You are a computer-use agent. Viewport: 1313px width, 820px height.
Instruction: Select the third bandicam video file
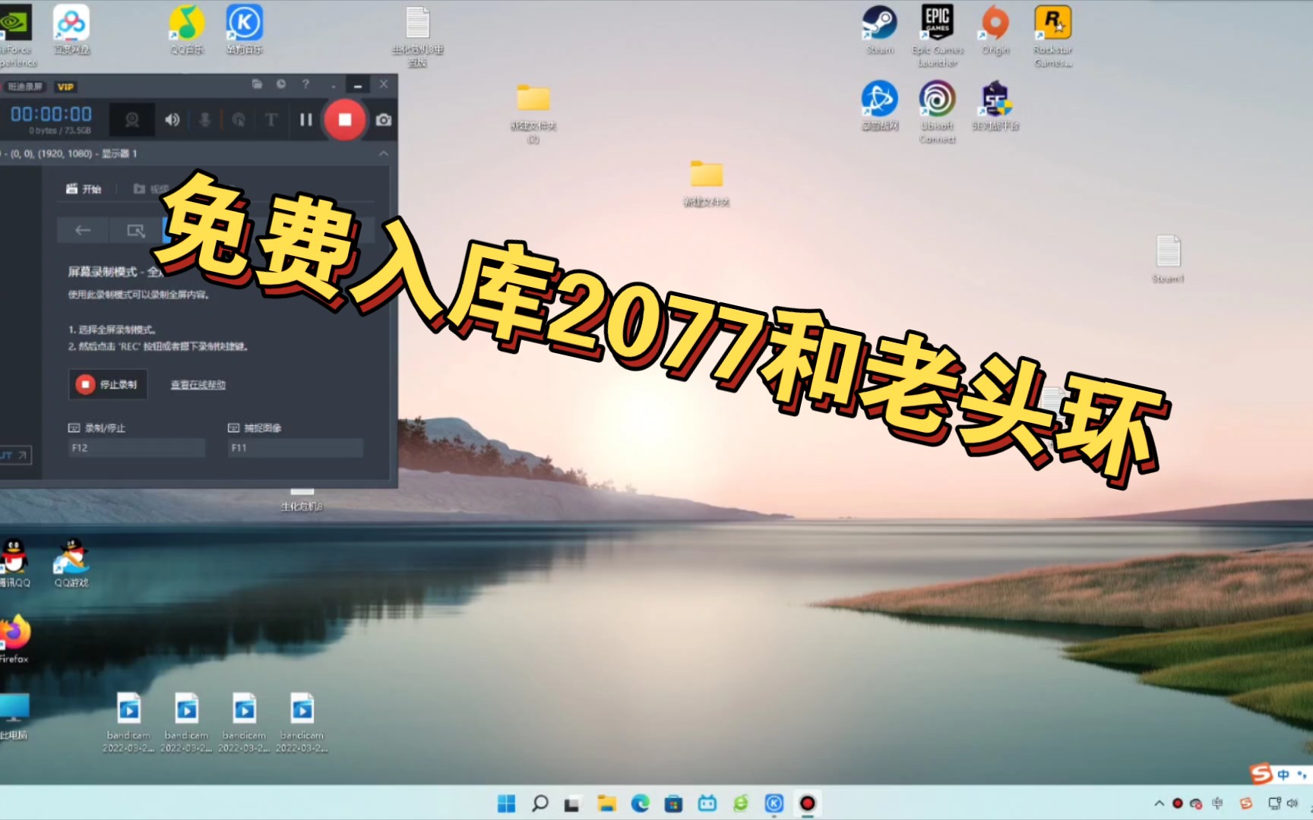(x=245, y=722)
